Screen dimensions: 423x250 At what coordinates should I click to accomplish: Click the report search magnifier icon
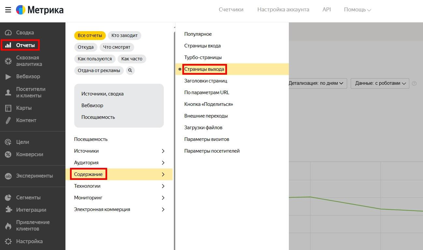pyautogui.click(x=130, y=70)
